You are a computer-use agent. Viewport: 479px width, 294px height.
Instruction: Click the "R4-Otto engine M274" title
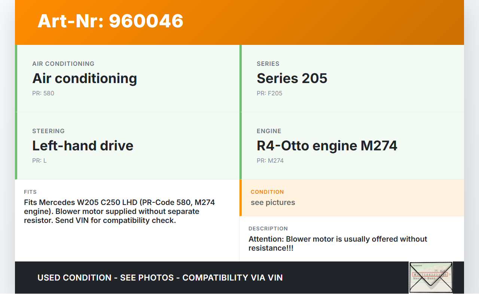[x=327, y=146]
